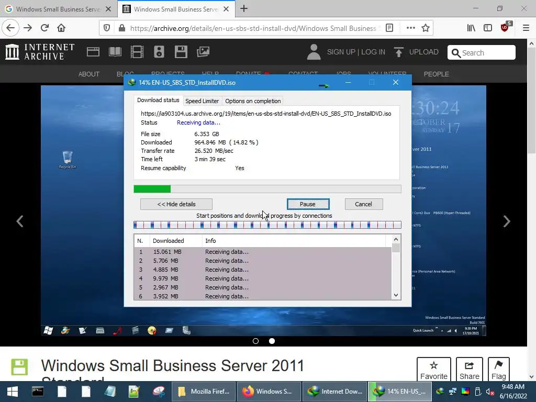536x402 pixels.
Task: Select the second carousel dot
Action: 272,341
